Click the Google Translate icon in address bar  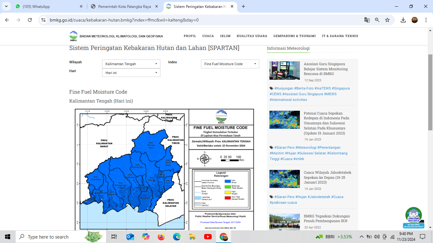coord(367,20)
